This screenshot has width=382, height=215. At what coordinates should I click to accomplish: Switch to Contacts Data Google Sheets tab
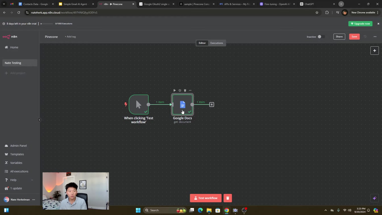36,4
